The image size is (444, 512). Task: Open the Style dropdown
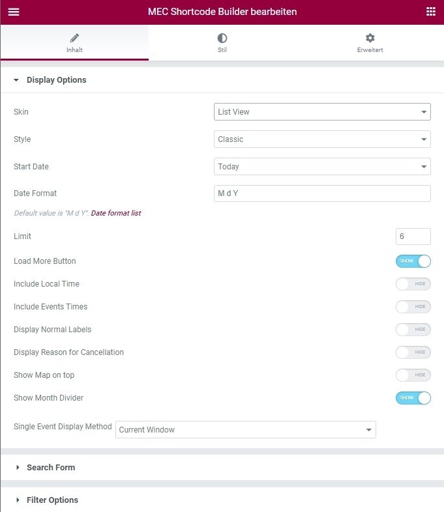322,139
